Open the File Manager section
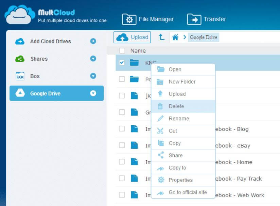Image resolution: width=280 pixels, height=206 pixels. [x=148, y=19]
